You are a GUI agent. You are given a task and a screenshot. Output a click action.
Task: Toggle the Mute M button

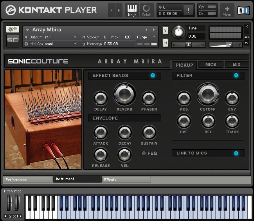(165, 43)
